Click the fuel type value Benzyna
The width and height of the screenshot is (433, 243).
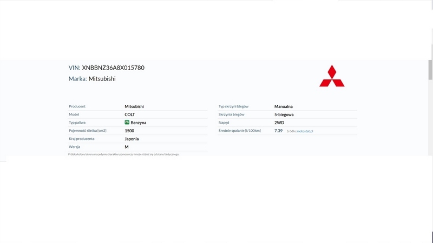(x=139, y=123)
